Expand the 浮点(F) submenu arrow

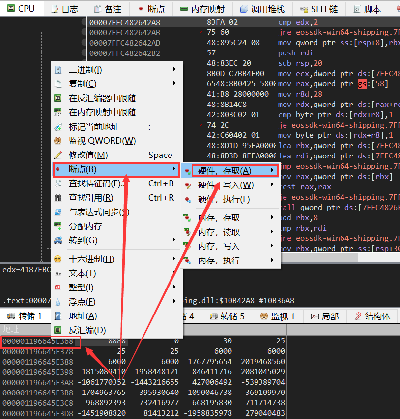[174, 301]
